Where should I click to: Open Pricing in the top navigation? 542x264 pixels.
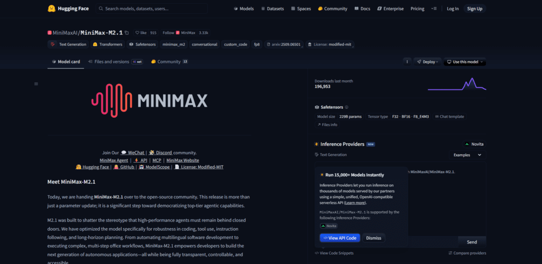coord(417,8)
